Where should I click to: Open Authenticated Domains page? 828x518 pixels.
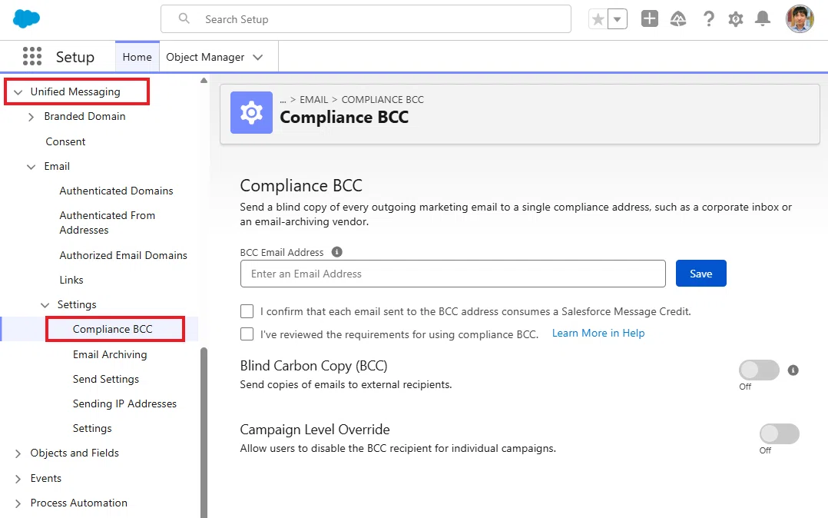(x=116, y=191)
